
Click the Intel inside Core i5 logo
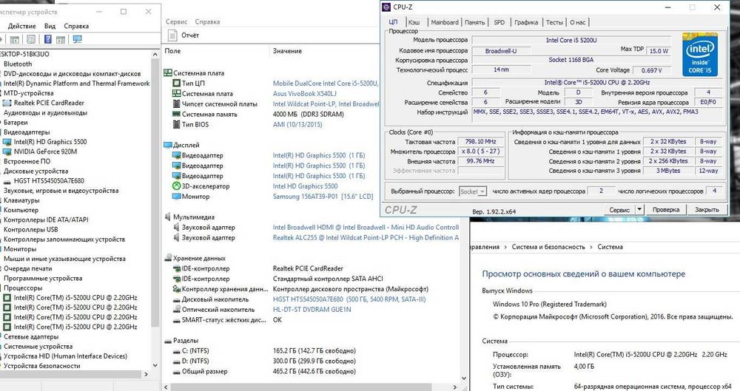click(700, 54)
